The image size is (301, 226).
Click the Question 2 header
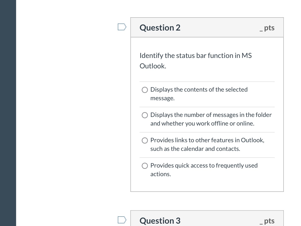(x=160, y=27)
